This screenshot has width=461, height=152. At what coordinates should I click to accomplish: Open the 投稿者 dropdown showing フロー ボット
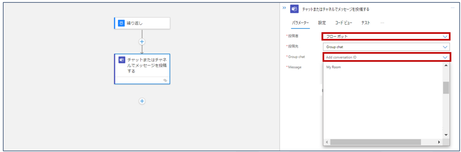386,36
